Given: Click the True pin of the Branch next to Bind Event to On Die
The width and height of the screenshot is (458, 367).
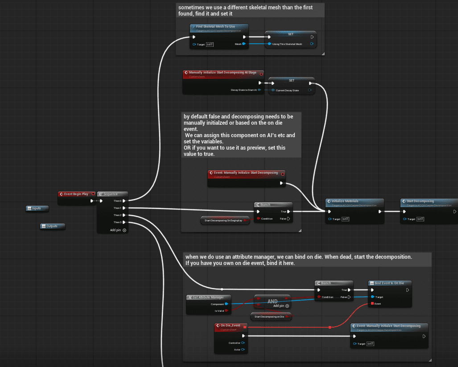Looking at the screenshot, I should (x=349, y=290).
